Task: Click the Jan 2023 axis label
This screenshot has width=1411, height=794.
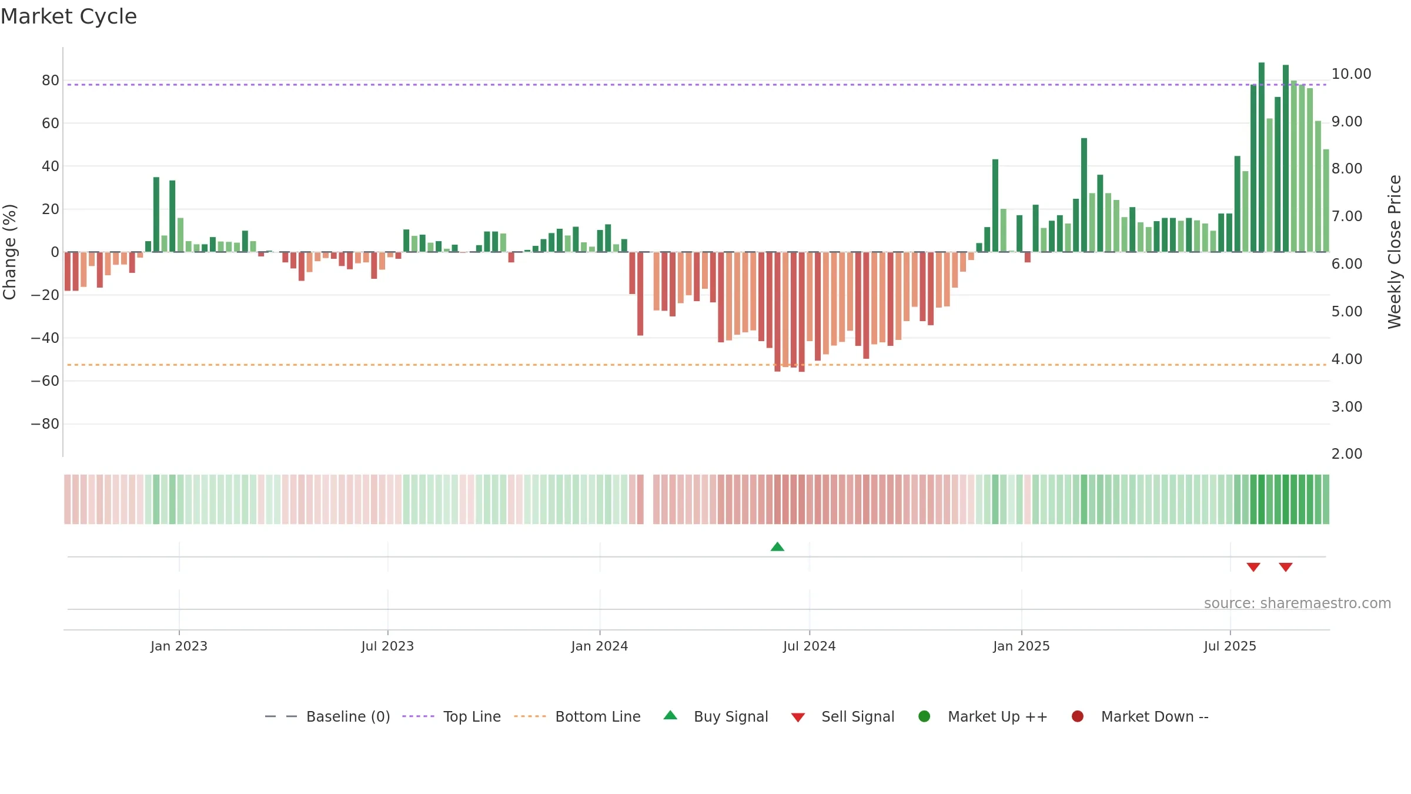Action: pos(179,646)
